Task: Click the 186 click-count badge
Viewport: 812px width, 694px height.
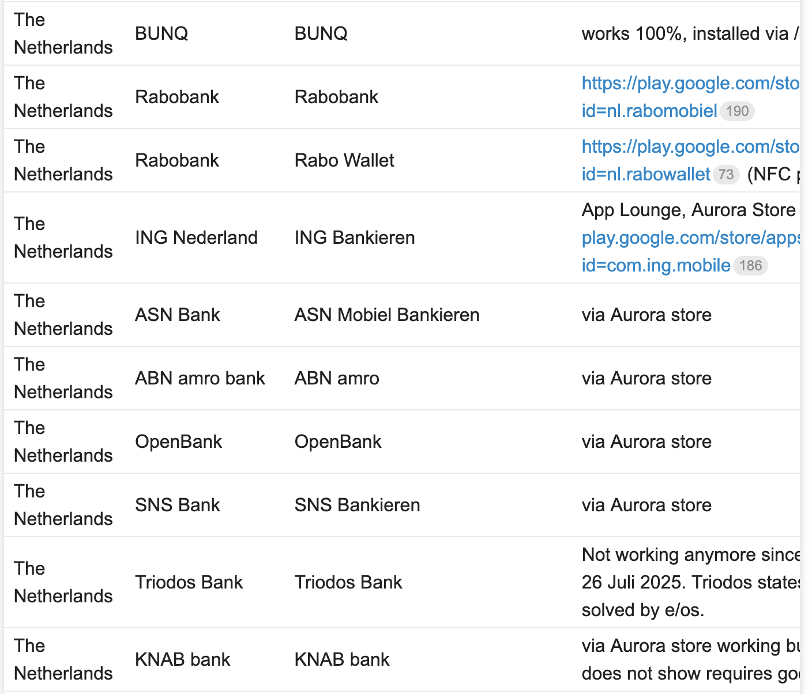Action: [x=750, y=266]
